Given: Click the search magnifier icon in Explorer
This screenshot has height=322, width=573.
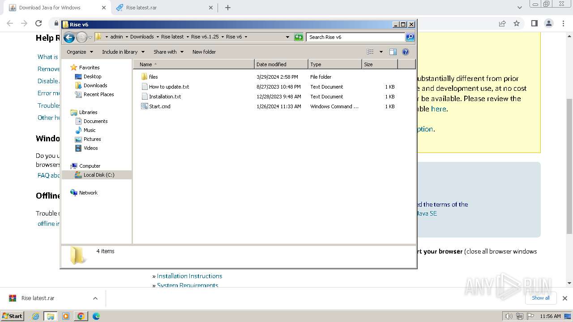Looking at the screenshot, I should (410, 37).
